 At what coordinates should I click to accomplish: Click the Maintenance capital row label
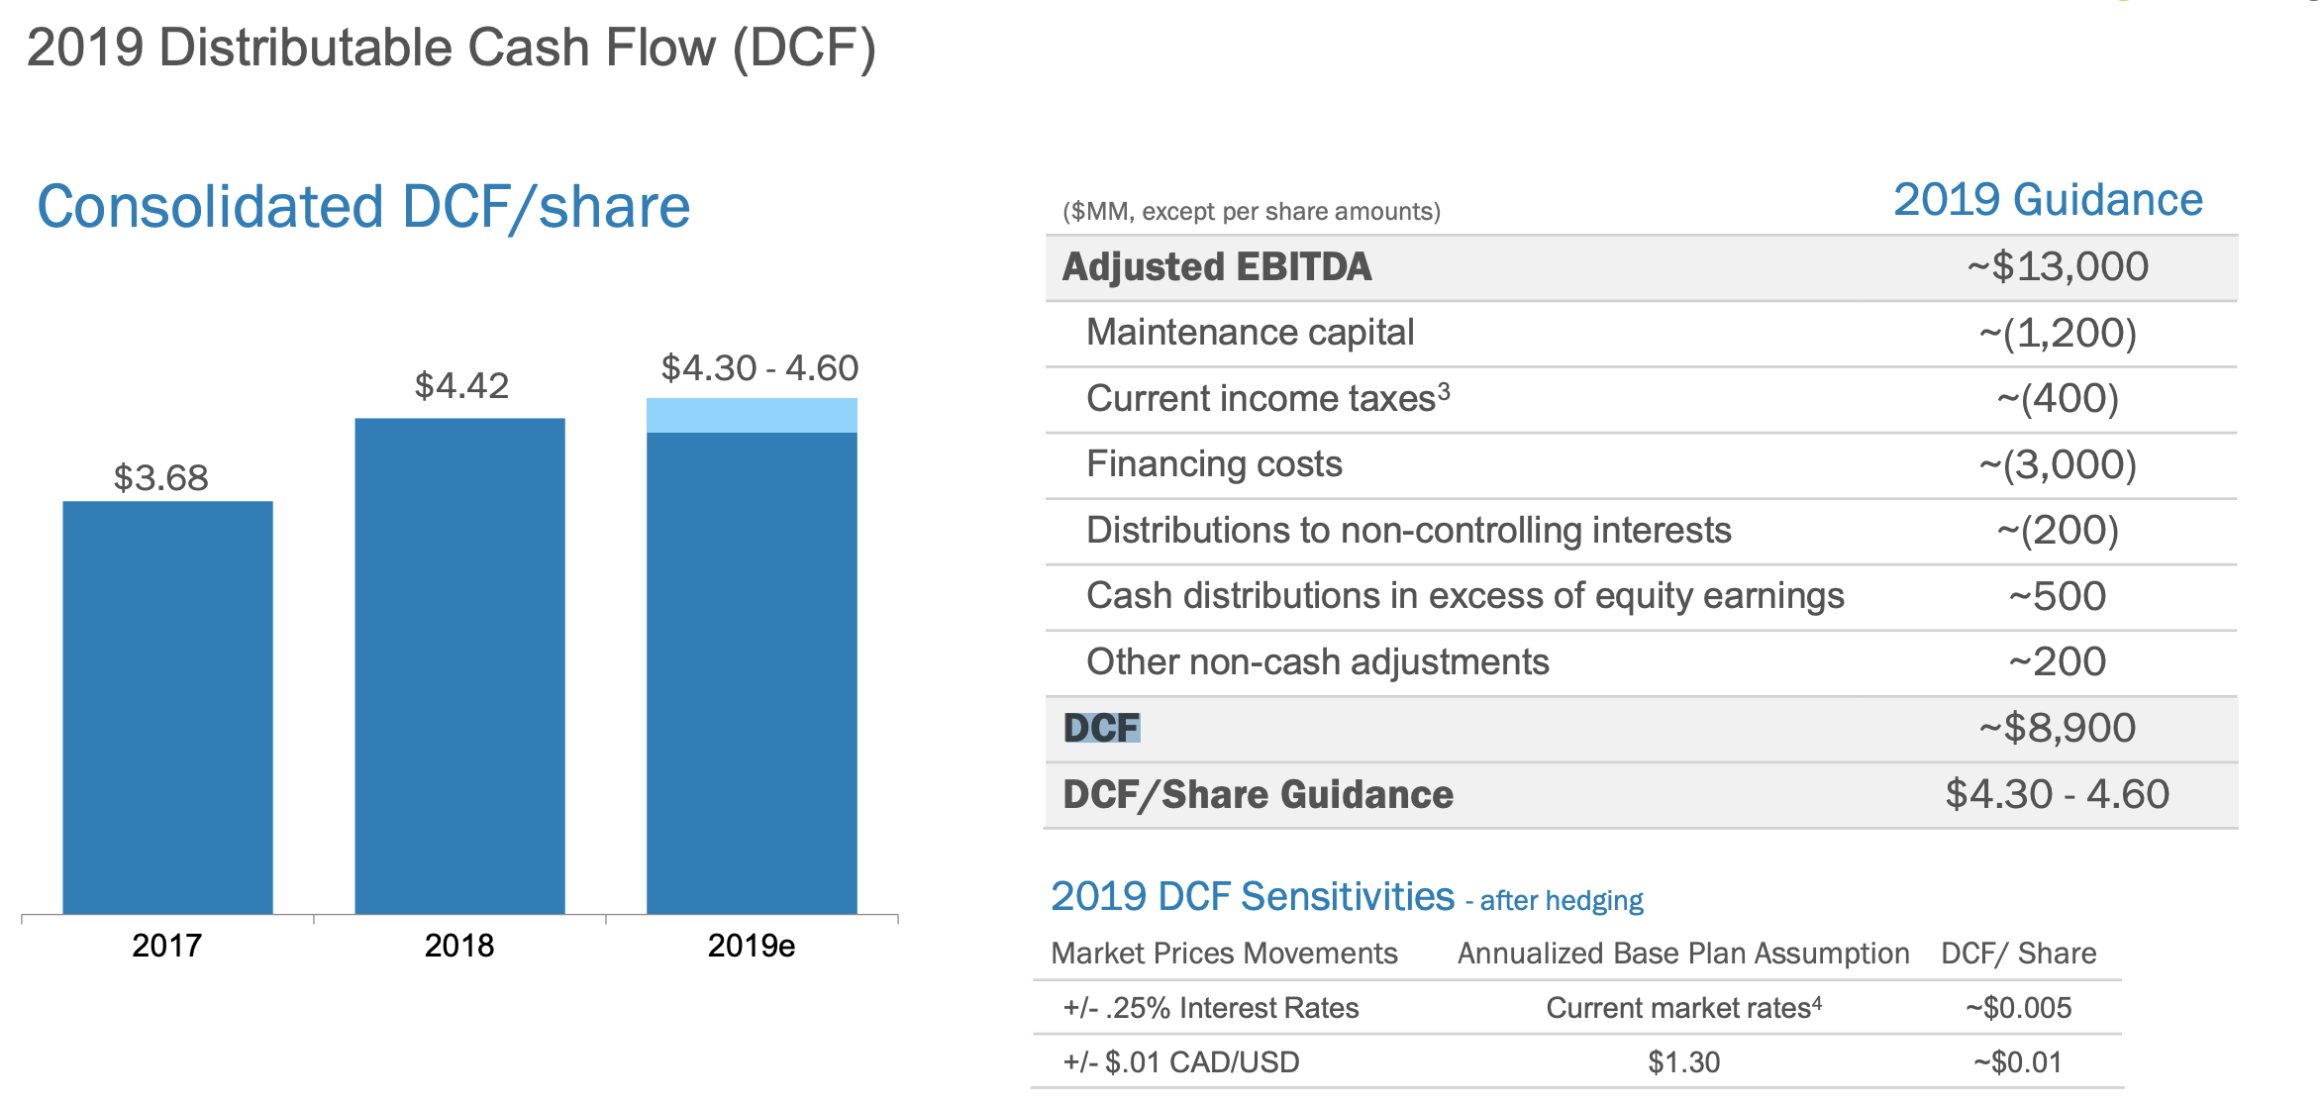pos(1250,333)
